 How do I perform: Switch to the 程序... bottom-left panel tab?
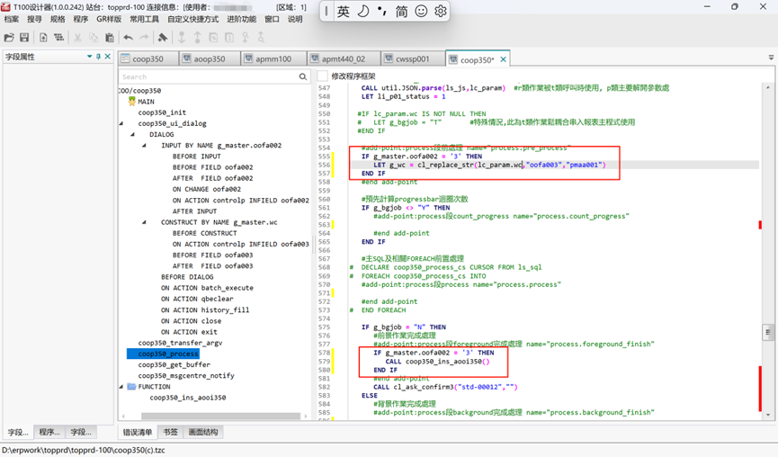point(49,432)
